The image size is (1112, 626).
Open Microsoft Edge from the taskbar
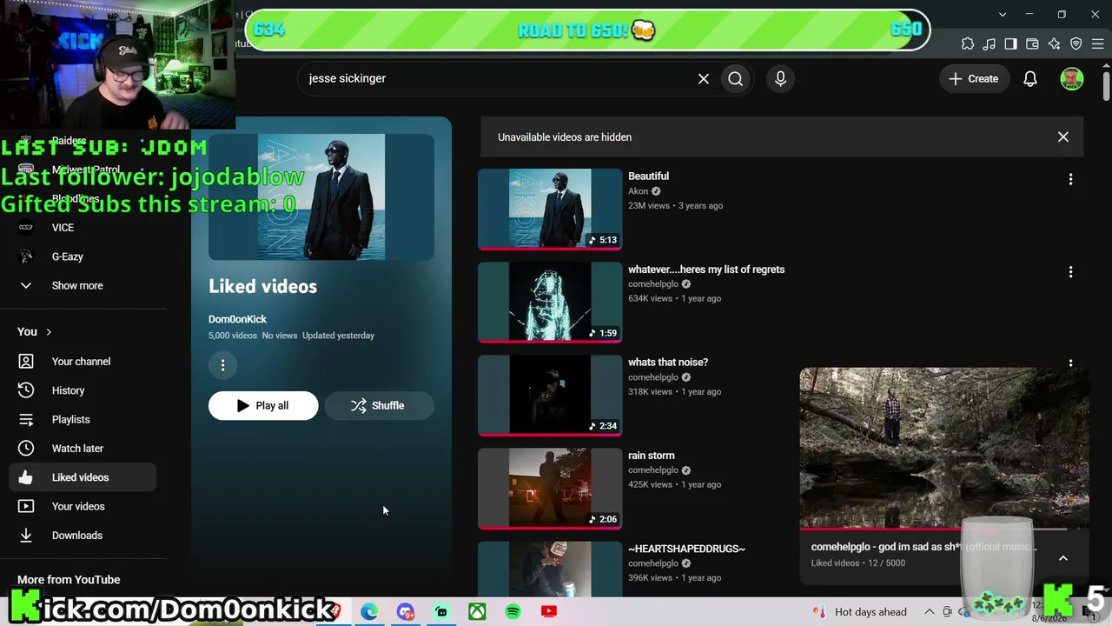[x=369, y=612]
